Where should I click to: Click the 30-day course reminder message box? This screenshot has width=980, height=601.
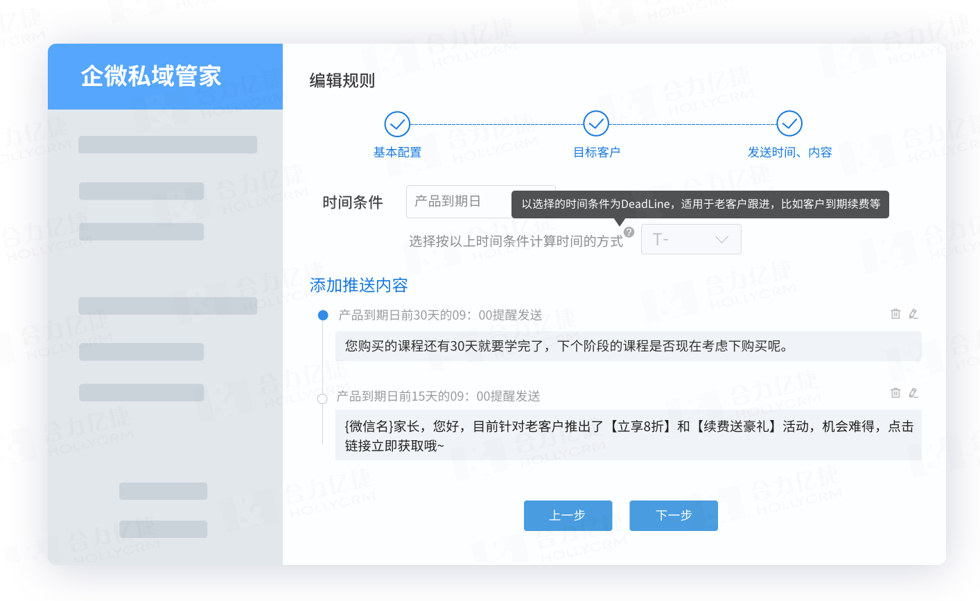point(628,346)
